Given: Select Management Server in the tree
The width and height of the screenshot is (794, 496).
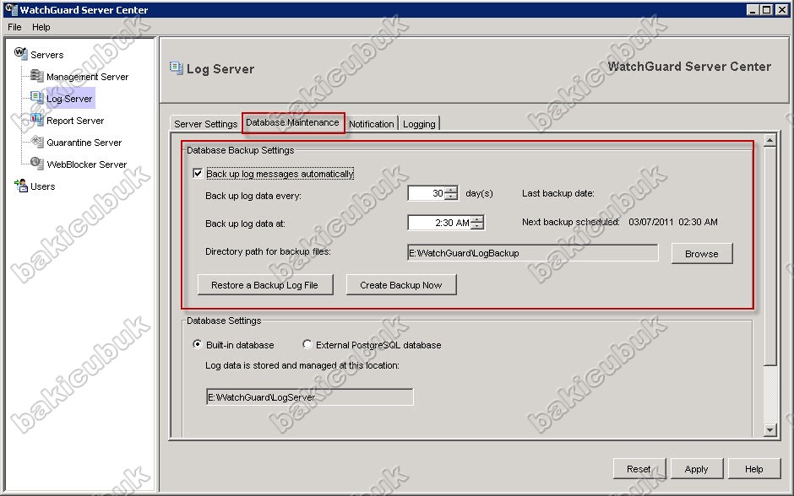Looking at the screenshot, I should pyautogui.click(x=87, y=77).
